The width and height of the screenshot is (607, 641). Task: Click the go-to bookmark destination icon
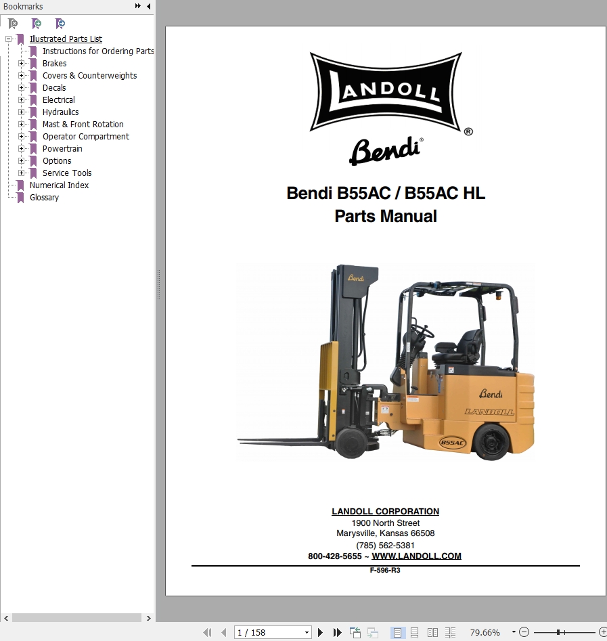(60, 24)
